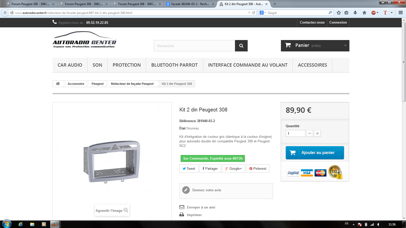
Task: Open the Firefox downloads arrow icon
Action: (355, 13)
